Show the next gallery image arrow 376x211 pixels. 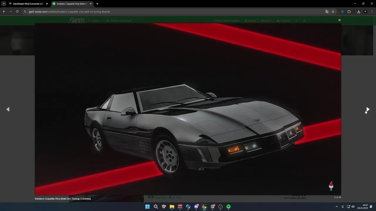coord(368,109)
